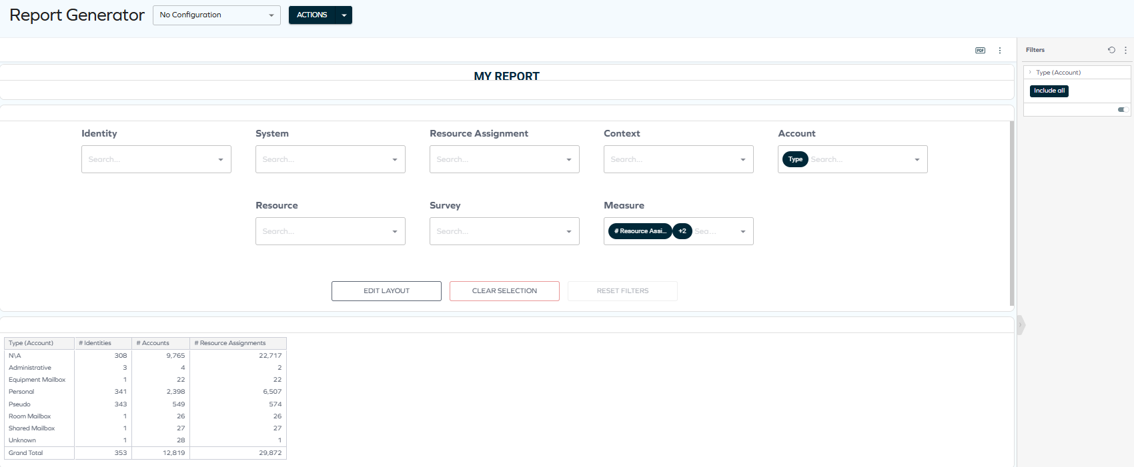Select the Equipment Mailbox row label
This screenshot has height=467, width=1134.
coord(37,380)
